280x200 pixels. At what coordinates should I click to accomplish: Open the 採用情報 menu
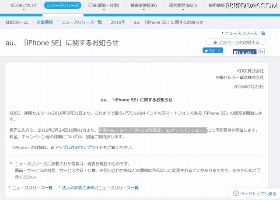pyautogui.click(x=217, y=5)
